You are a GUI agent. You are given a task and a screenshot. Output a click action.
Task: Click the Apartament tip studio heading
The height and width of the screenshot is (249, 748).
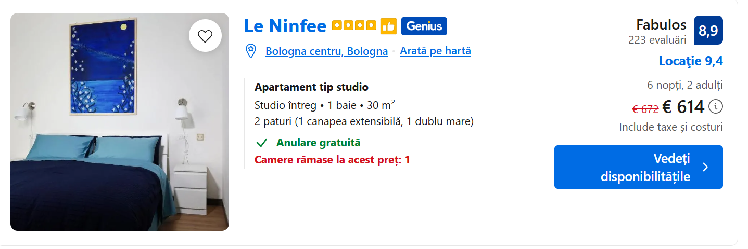[x=311, y=87]
